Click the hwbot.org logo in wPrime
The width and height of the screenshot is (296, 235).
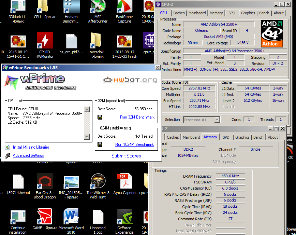coord(130,80)
